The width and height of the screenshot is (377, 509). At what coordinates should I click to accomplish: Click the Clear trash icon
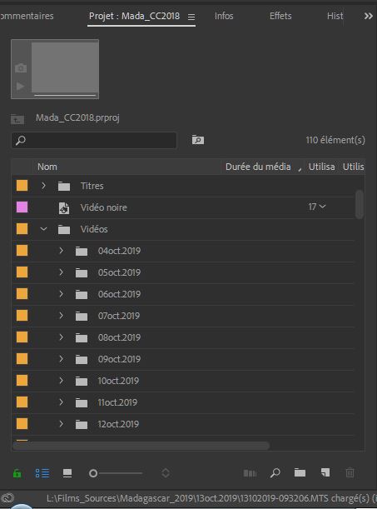tap(350, 472)
